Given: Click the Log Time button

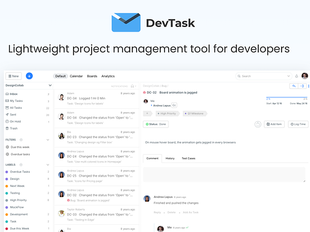Looking at the screenshot, I should point(298,124).
